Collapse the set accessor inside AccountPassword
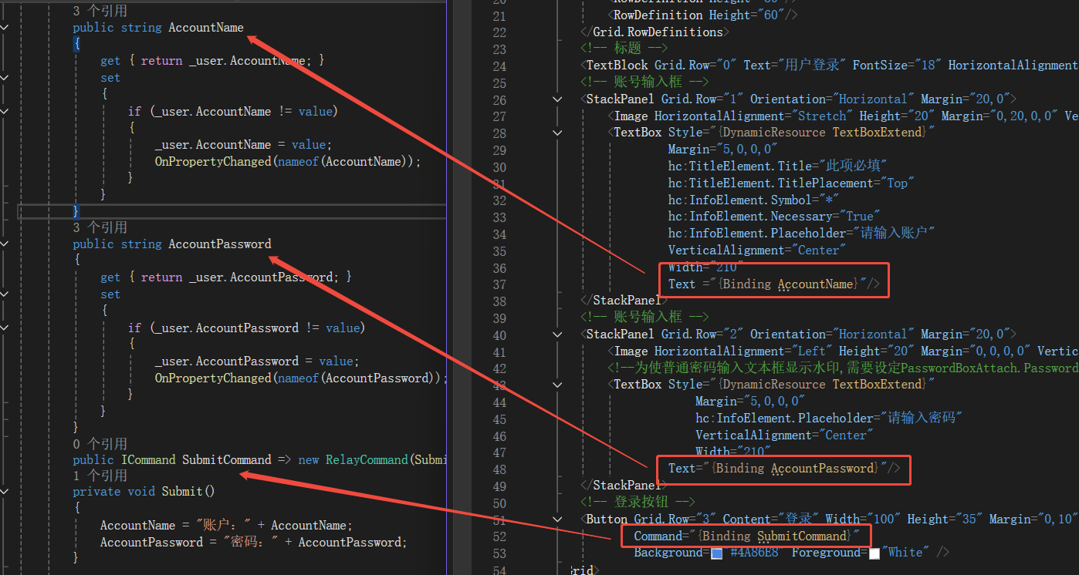This screenshot has width=1079, height=575. pos(5,294)
